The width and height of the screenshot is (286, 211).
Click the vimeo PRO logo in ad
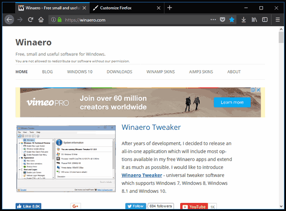pyautogui.click(x=48, y=102)
